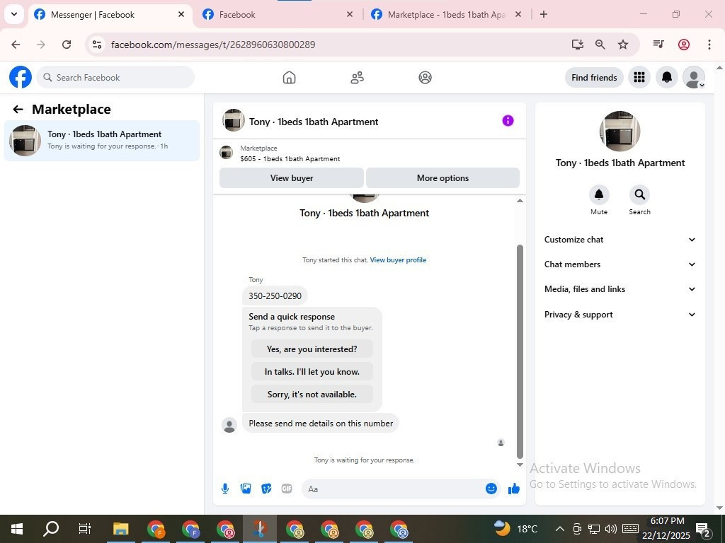Close the Marketplace browser tab
The width and height of the screenshot is (725, 543).
pos(518,14)
